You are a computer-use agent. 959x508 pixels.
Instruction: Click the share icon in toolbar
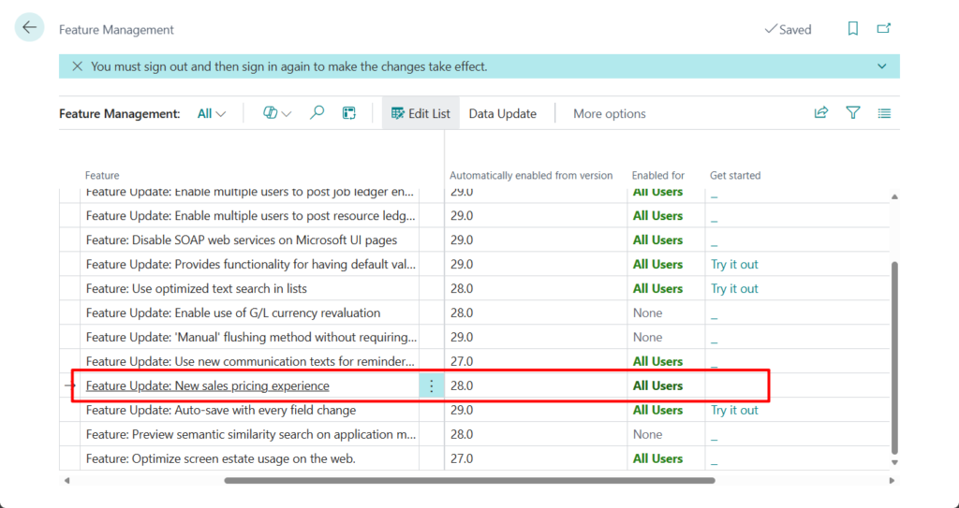tap(821, 113)
